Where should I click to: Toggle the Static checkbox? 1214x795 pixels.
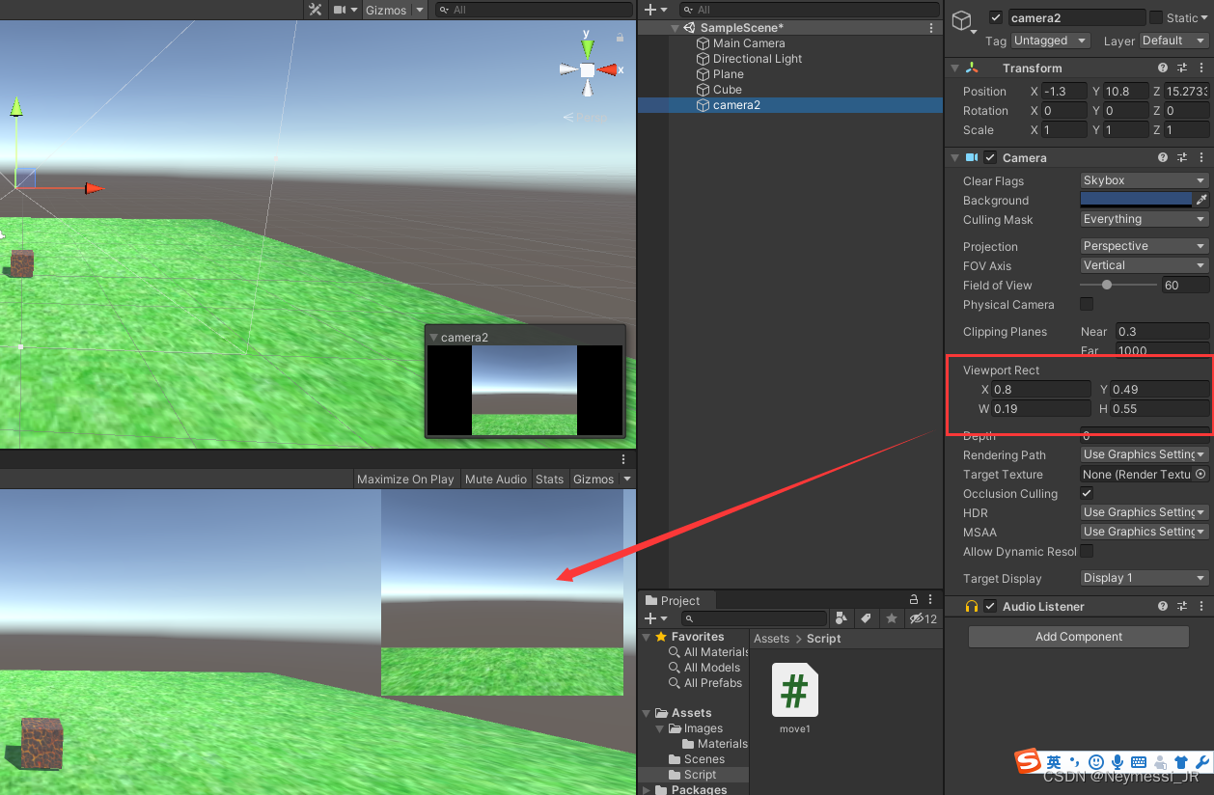(1156, 17)
